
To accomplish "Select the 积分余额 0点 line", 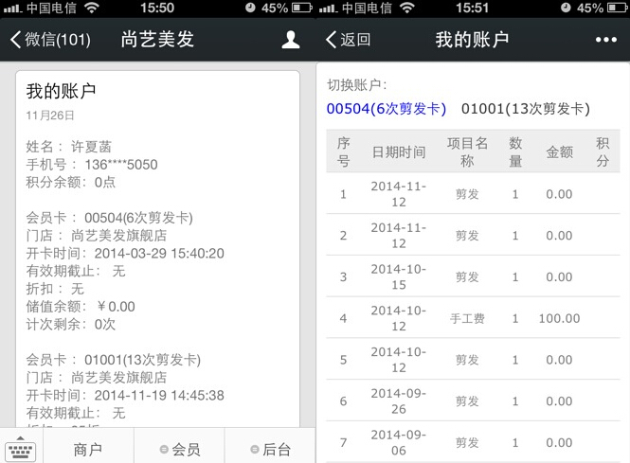I will [71, 183].
